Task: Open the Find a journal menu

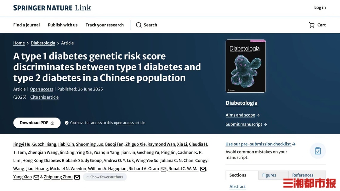Action: (26, 25)
